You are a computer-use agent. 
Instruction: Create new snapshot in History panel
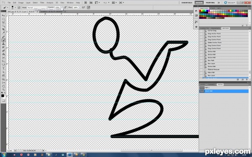click(242, 80)
